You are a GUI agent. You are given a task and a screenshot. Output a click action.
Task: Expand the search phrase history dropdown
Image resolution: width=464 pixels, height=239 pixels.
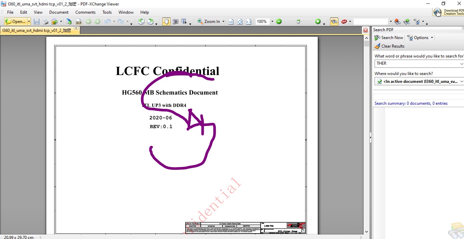tap(462, 63)
